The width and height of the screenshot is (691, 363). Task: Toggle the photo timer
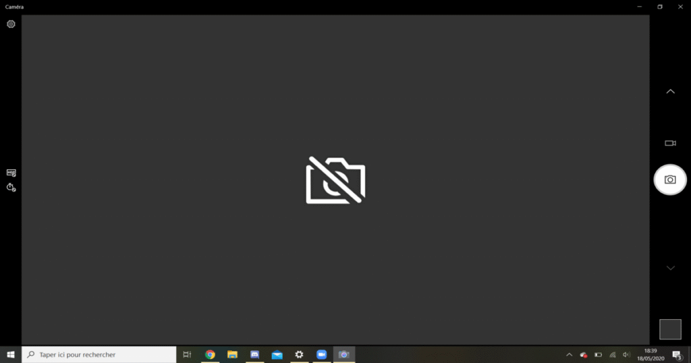coord(11,187)
